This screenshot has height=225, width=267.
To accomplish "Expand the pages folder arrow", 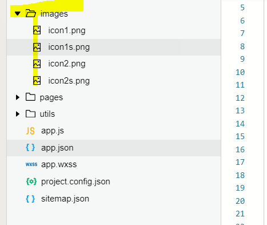I will [x=18, y=97].
